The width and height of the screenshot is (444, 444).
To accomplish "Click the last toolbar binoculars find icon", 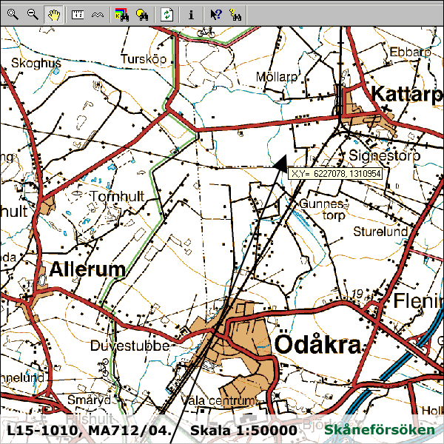I will 235,13.
